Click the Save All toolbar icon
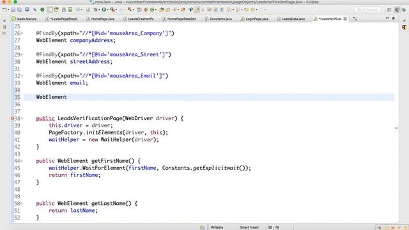 point(20,10)
